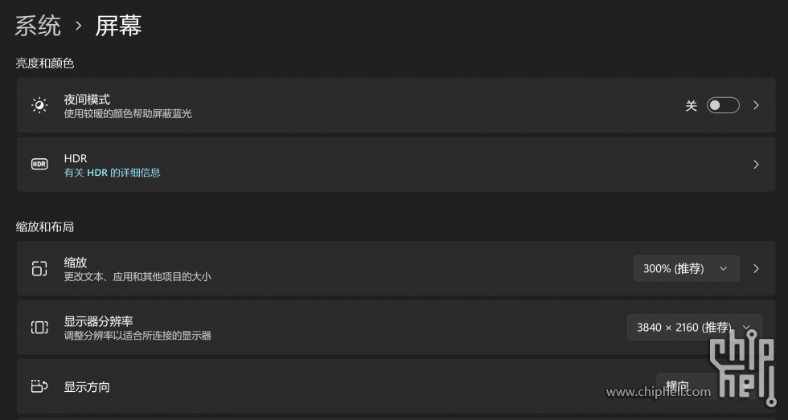Go back to 系统 in breadcrumb

point(38,26)
